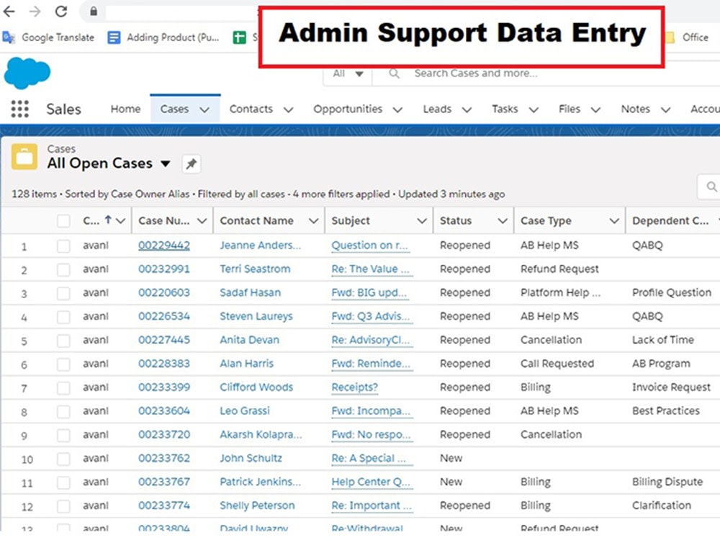Open Adding Product bookmark

pos(163,37)
